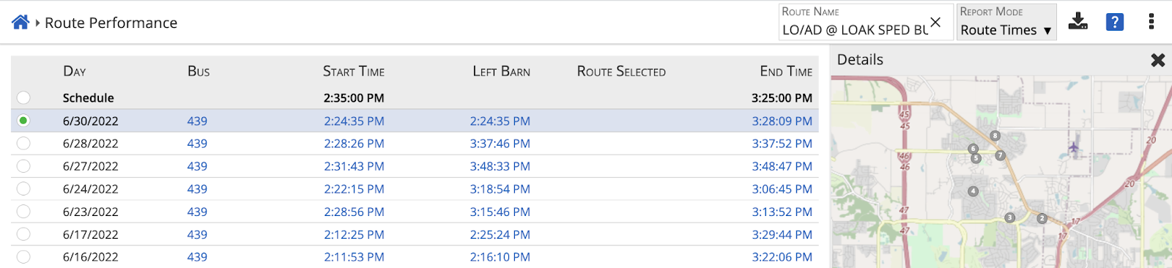The height and width of the screenshot is (268, 1172).
Task: Select stop marker 8 on map
Action: pyautogui.click(x=995, y=135)
